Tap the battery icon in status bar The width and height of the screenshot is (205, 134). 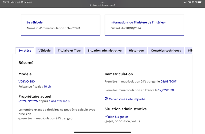[x=200, y=2]
